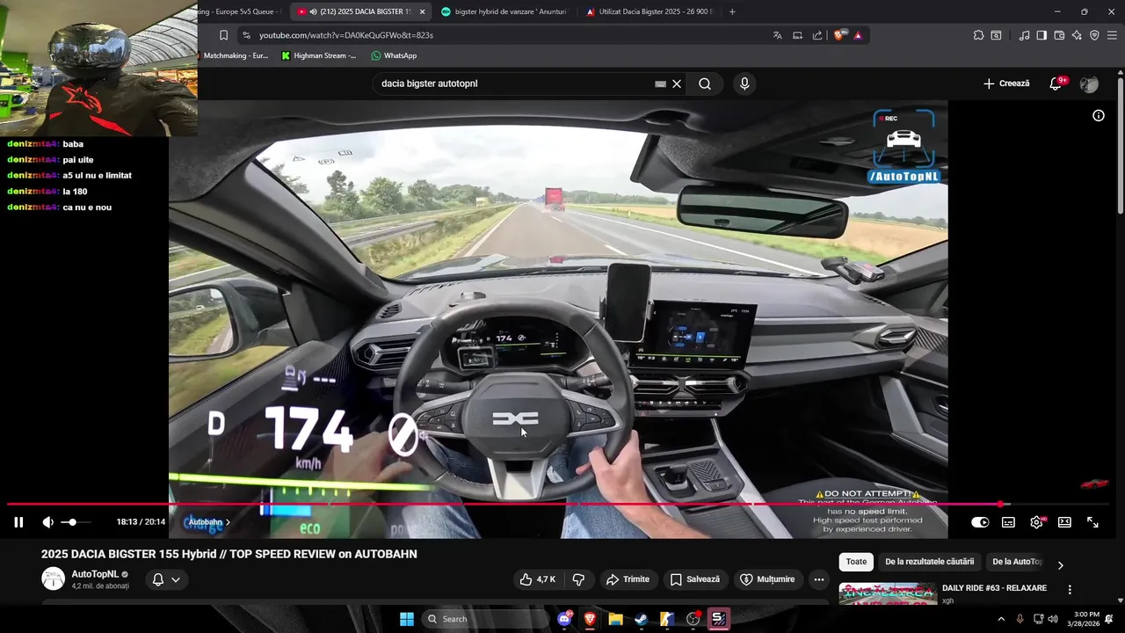Open Brave VPN shield icon
The height and width of the screenshot is (633, 1125).
pos(1094,35)
